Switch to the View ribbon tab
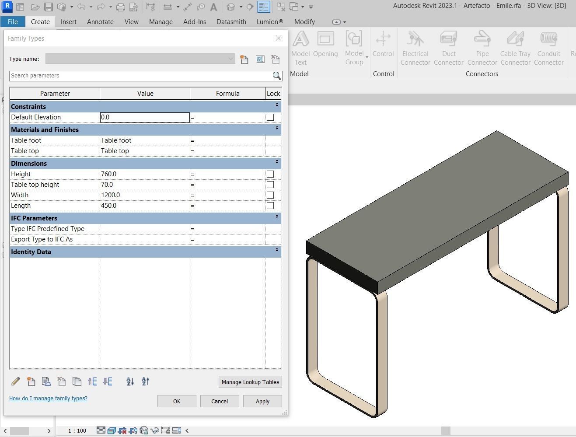576x437 pixels. (x=131, y=22)
